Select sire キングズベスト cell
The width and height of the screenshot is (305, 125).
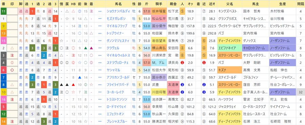click(x=230, y=11)
